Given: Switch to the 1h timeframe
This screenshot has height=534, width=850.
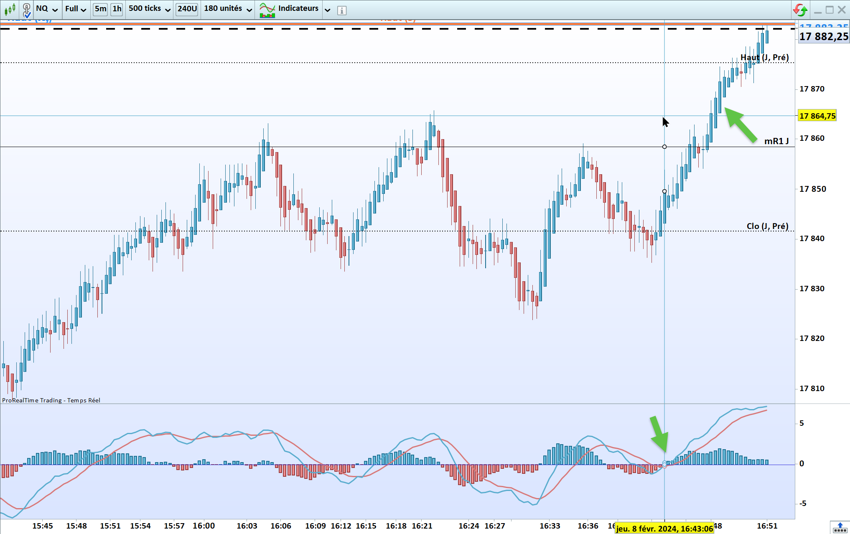Looking at the screenshot, I should point(117,9).
